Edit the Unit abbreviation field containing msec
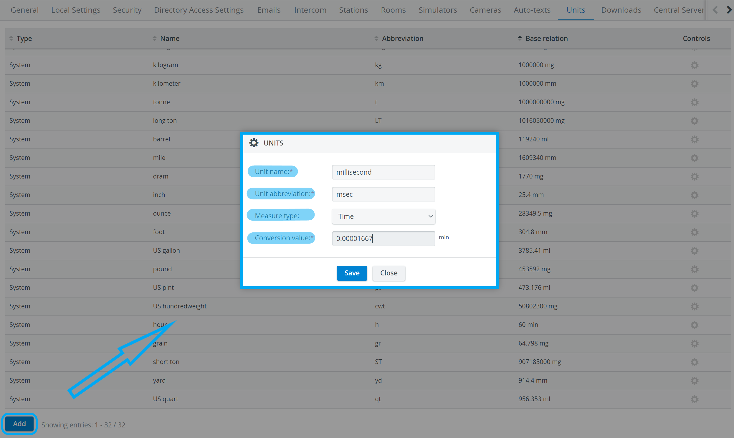 [383, 194]
